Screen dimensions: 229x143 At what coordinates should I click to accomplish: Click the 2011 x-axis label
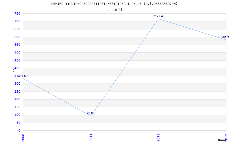point(91,138)
